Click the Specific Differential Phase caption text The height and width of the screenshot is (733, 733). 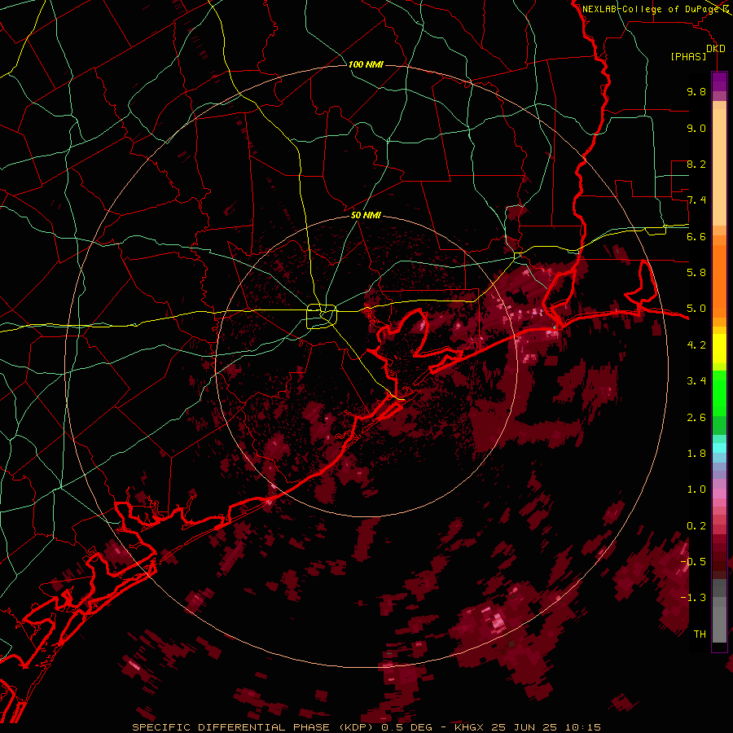tap(366, 727)
